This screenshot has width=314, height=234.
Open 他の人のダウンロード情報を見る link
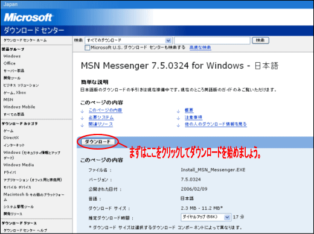[216, 124]
